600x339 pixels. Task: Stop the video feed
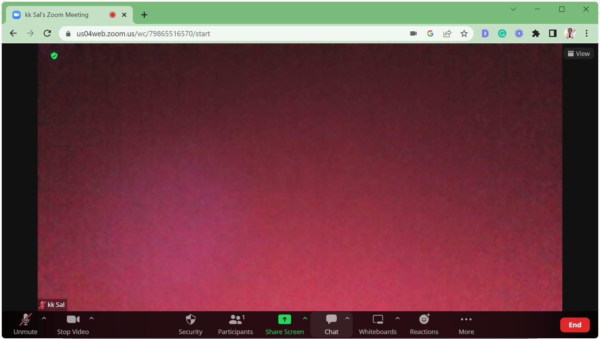(72, 324)
